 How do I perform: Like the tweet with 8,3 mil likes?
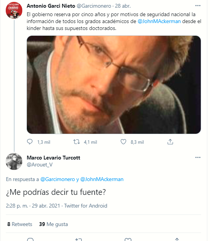pyautogui.click(x=123, y=142)
